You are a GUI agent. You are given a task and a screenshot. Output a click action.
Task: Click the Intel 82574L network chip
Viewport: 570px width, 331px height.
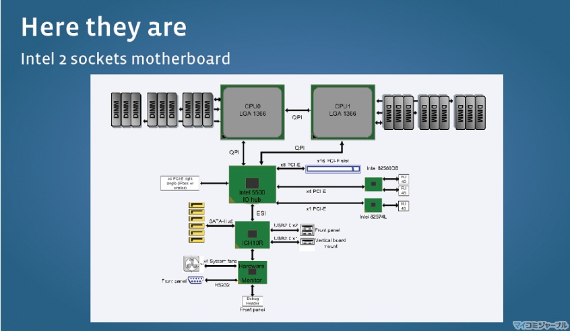coord(373,205)
